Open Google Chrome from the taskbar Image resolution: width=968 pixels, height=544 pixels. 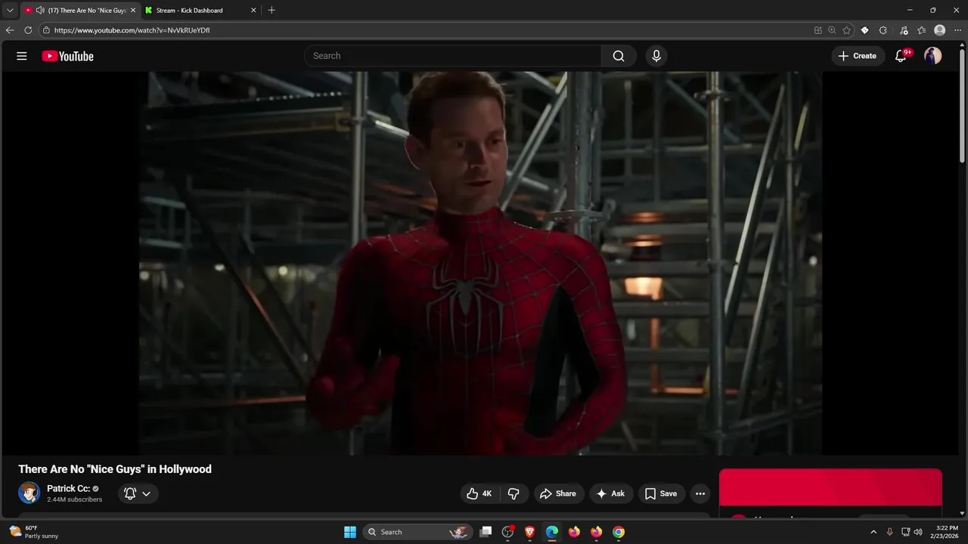(x=619, y=532)
